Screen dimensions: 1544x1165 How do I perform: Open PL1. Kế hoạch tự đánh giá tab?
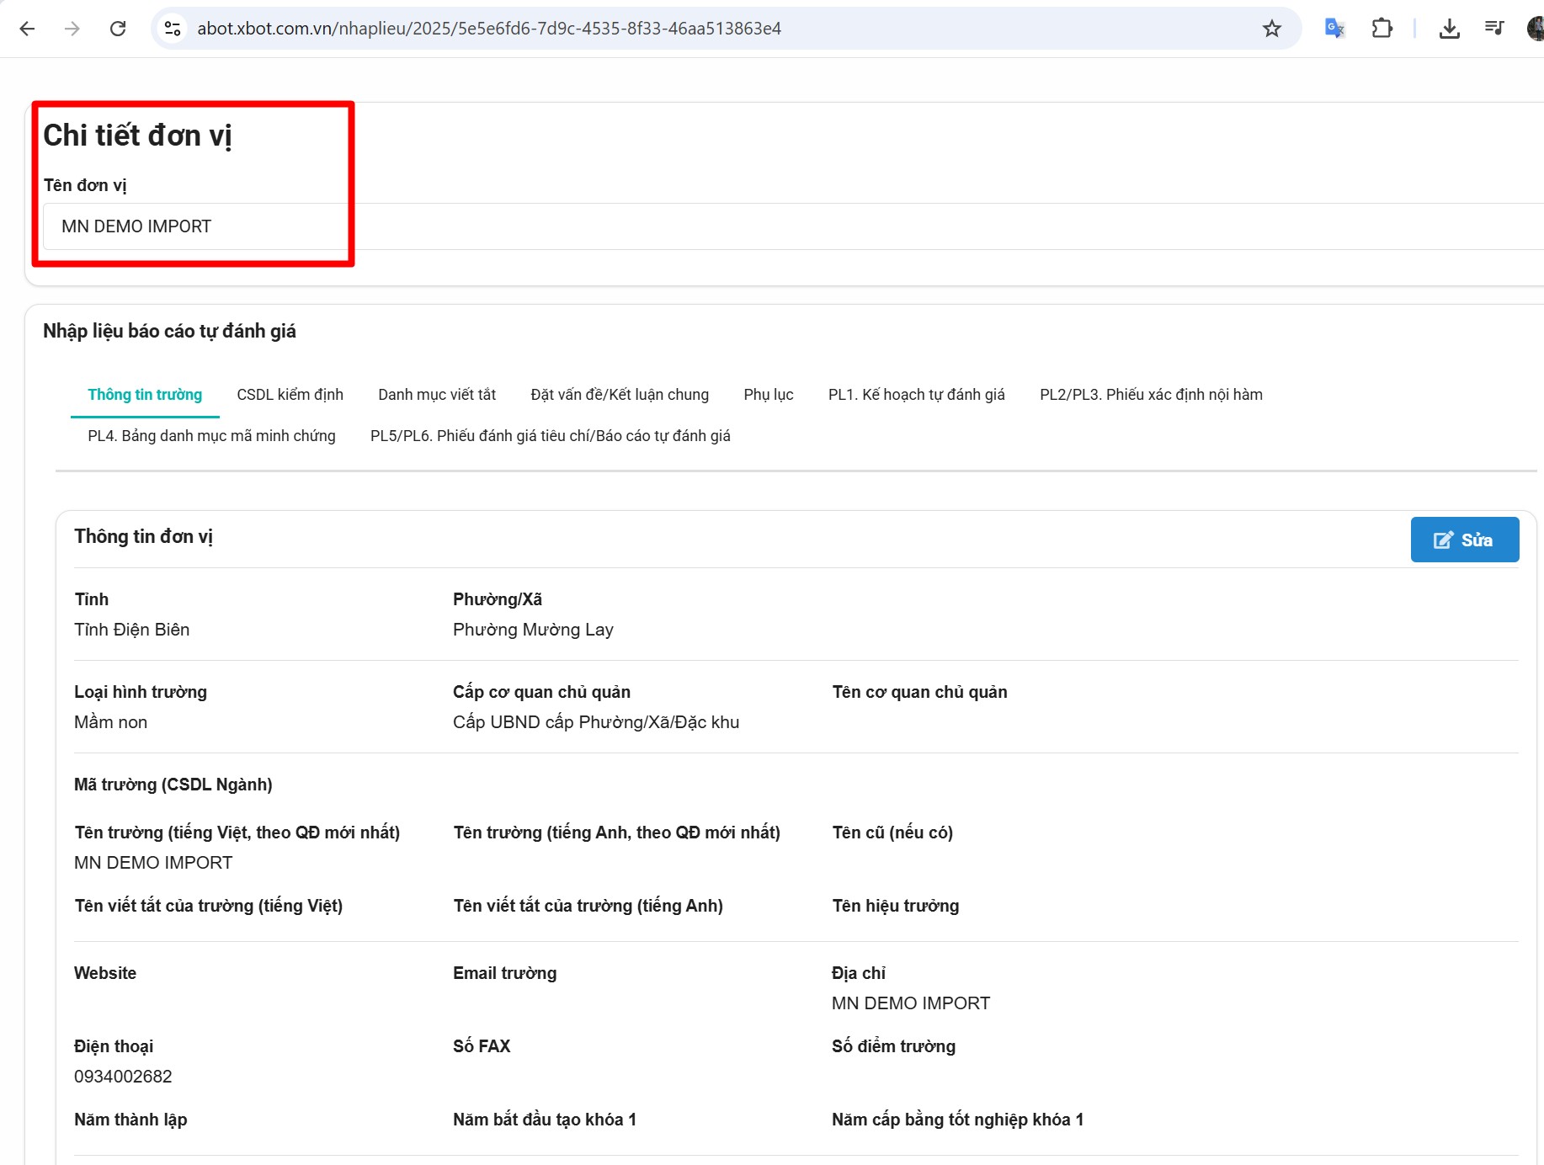point(916,395)
